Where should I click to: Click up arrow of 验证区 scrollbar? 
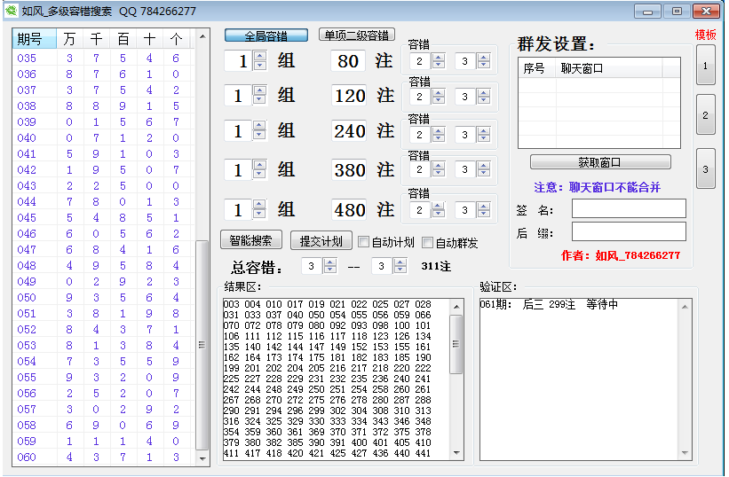pyautogui.click(x=685, y=307)
